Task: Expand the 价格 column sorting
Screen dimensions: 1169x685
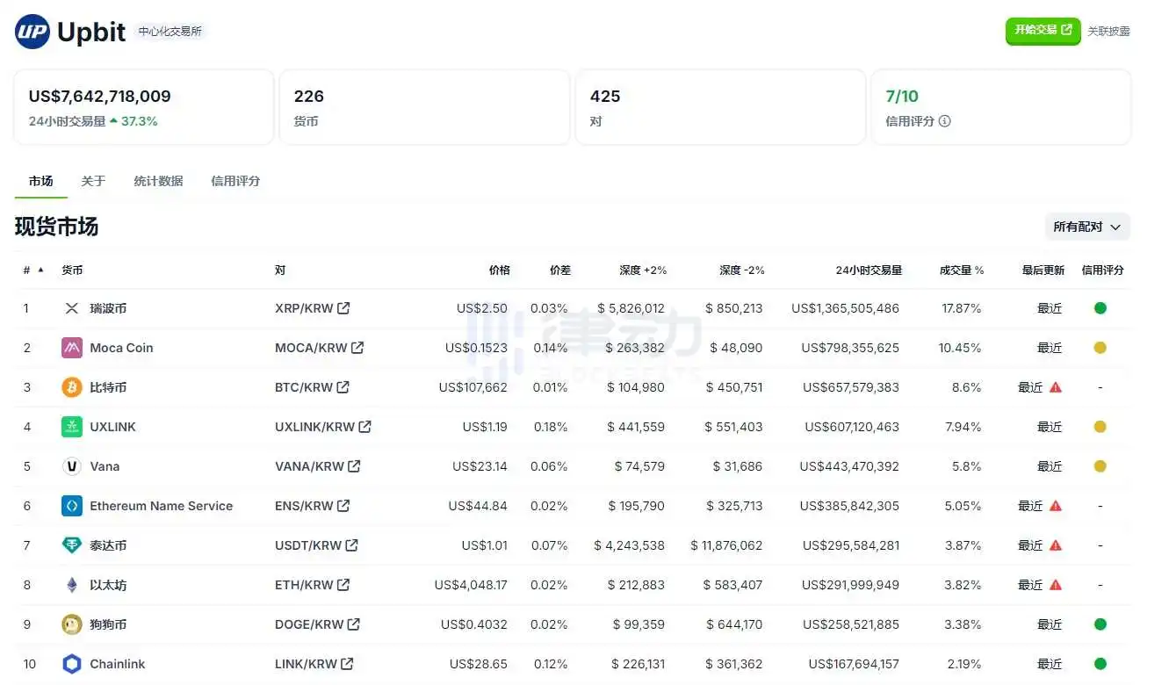Action: pyautogui.click(x=500, y=270)
